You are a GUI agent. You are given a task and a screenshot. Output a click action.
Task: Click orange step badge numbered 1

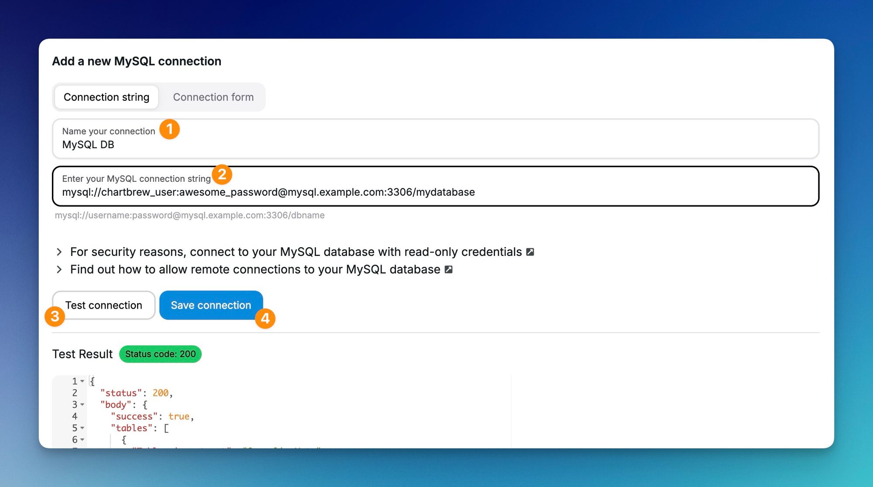tap(171, 129)
